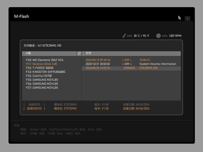Click FS7: SAMSUNG MZVLB5 in drive list
The image size is (203, 152).
(x=42, y=88)
